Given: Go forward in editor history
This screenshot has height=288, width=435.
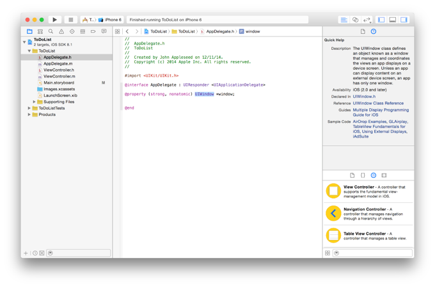Looking at the screenshot, I should click(136, 31).
